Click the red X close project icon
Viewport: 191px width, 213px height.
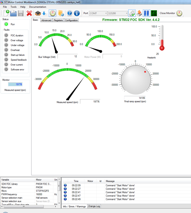pyautogui.click(x=29, y=13)
